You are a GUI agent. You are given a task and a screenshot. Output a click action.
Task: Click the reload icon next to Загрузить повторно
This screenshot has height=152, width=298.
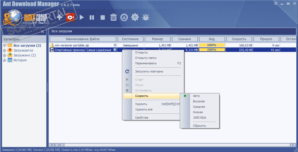tap(127, 71)
